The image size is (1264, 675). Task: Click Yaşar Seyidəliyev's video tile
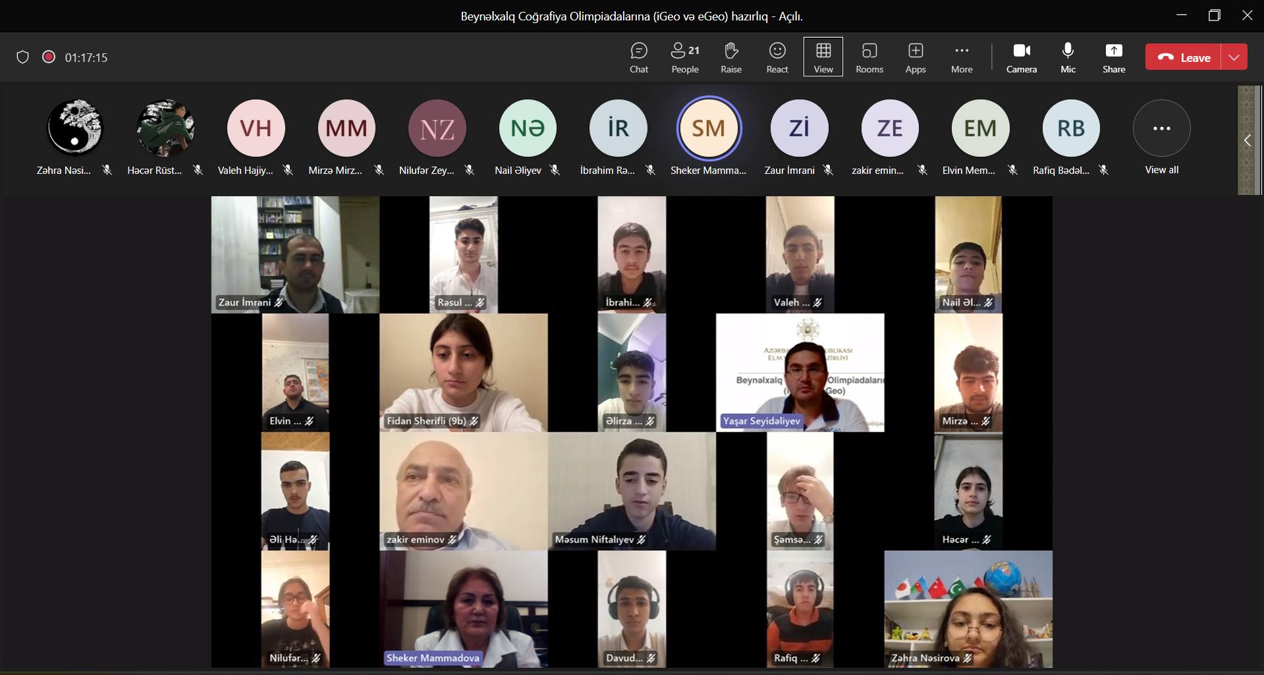coord(800,372)
